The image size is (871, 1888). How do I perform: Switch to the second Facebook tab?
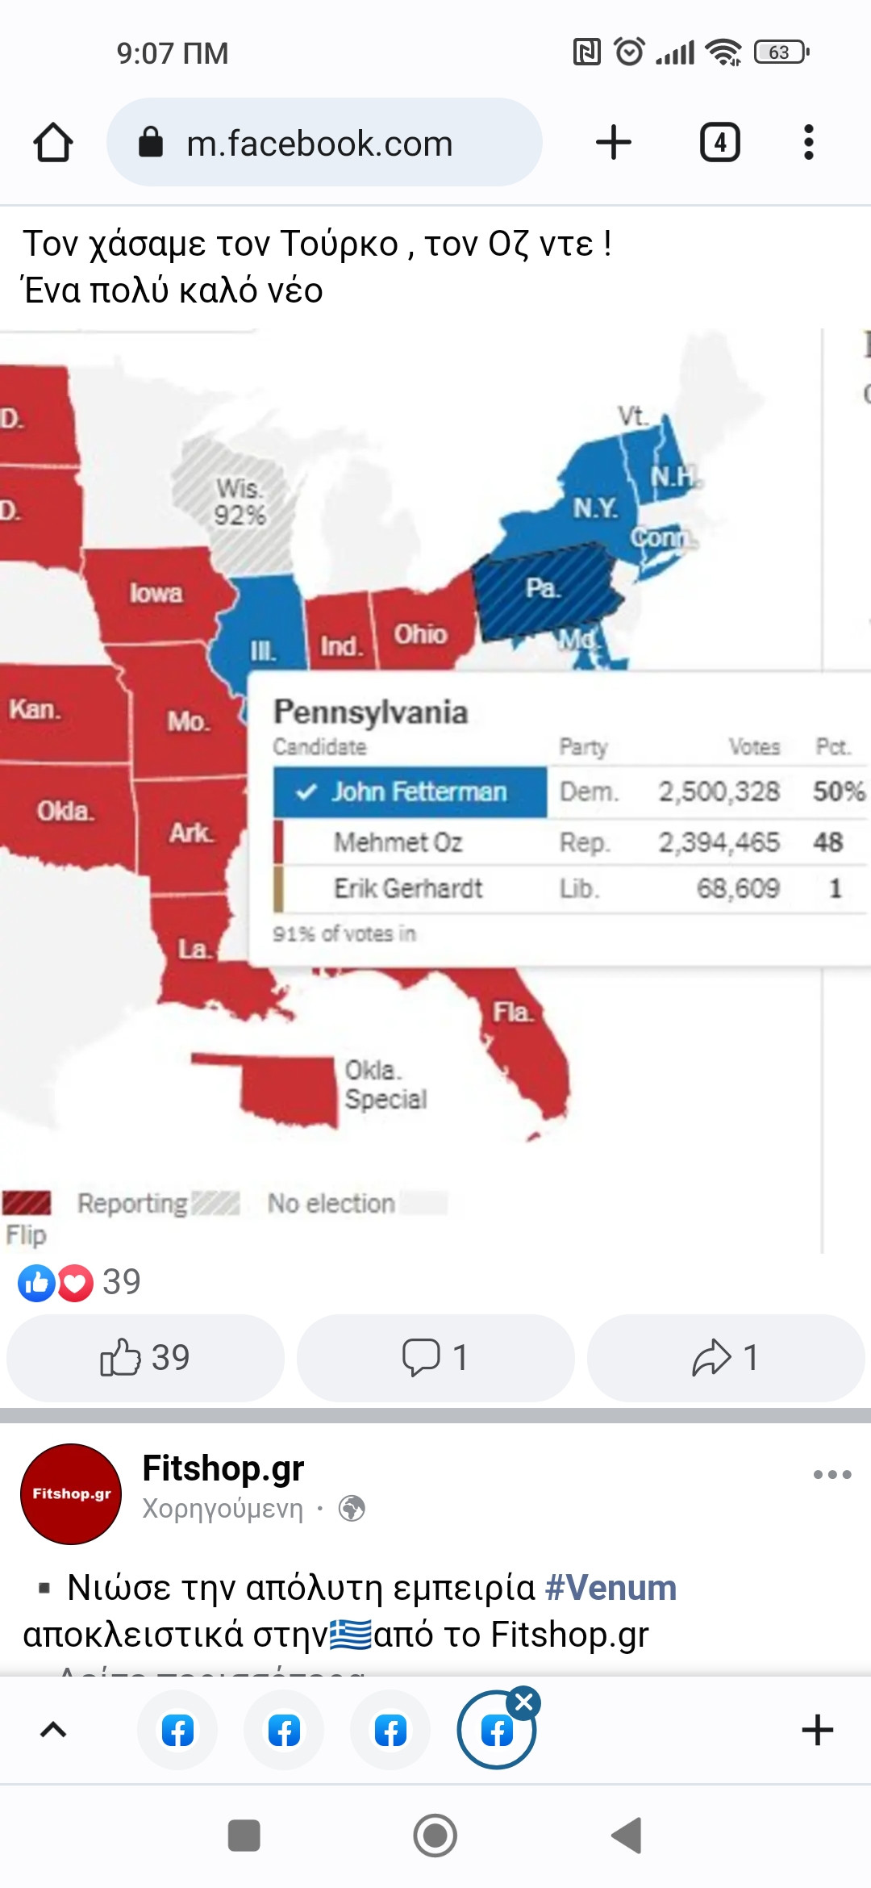coord(284,1730)
